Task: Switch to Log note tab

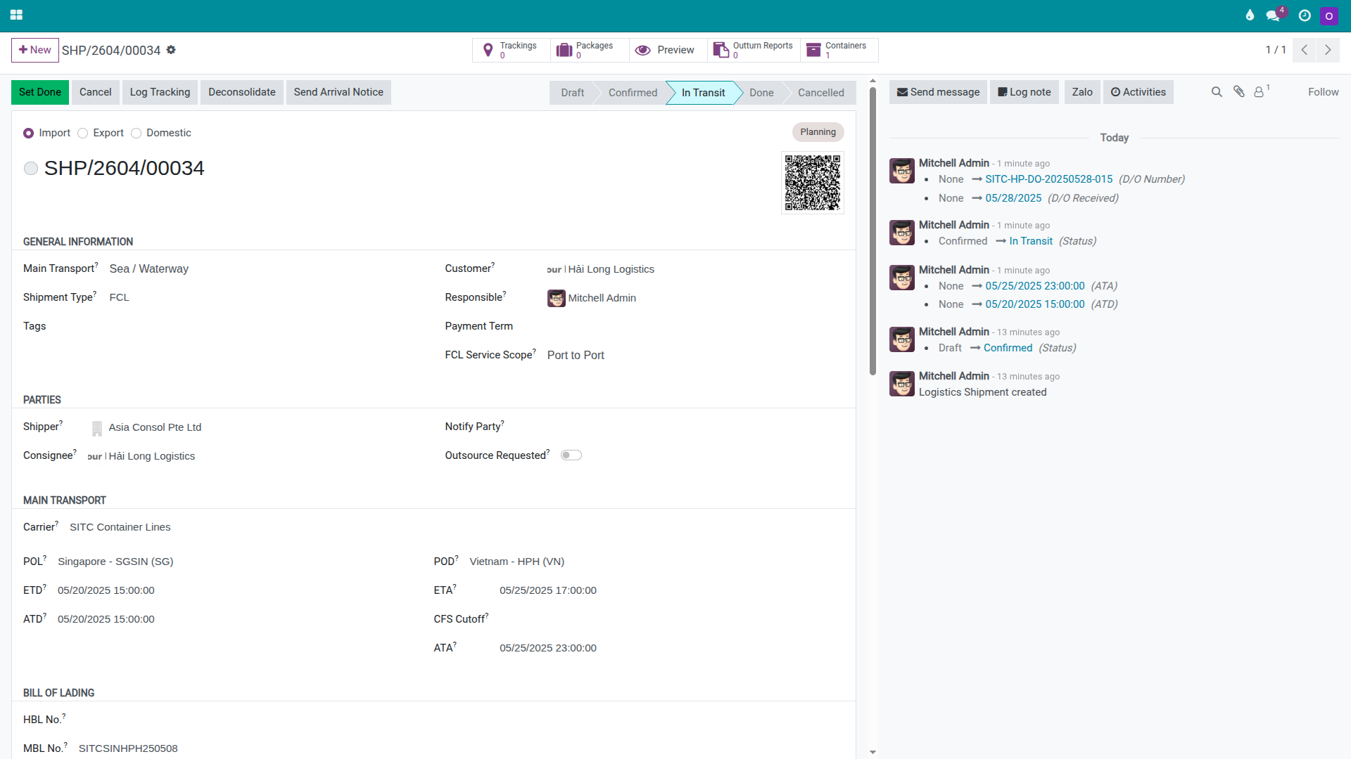Action: pyautogui.click(x=1024, y=92)
